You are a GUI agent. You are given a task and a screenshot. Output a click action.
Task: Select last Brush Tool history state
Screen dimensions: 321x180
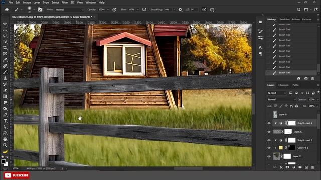[x=291, y=73]
